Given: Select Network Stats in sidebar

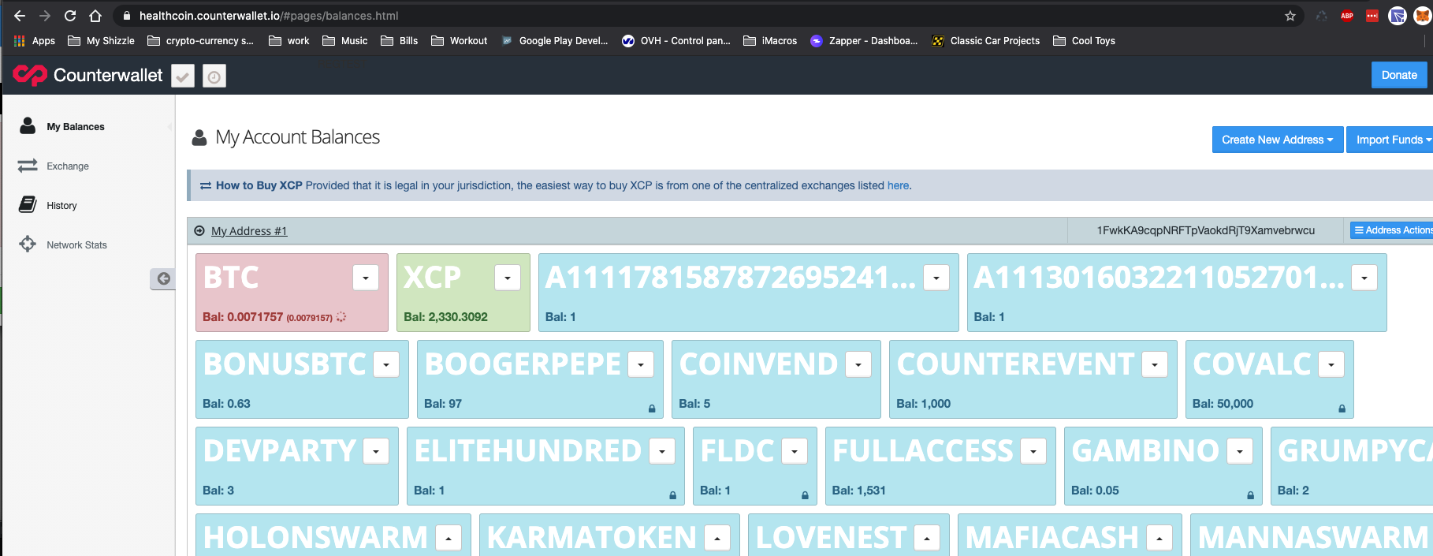Looking at the screenshot, I should point(76,245).
